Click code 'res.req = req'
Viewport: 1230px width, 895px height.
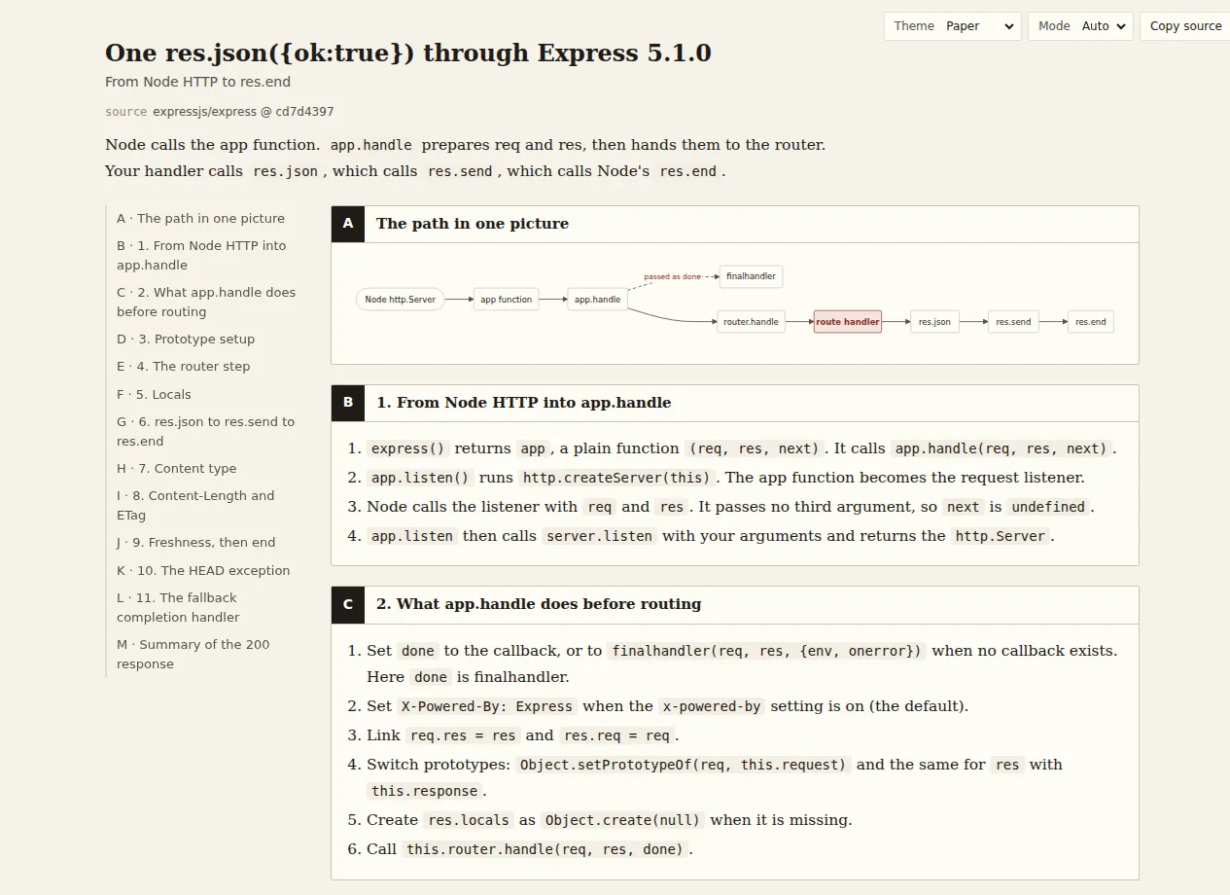click(616, 735)
